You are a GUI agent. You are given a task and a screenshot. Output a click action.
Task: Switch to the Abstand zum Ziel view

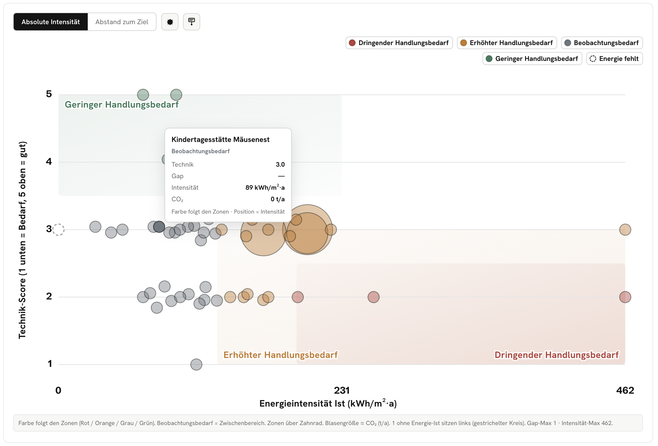coord(122,22)
